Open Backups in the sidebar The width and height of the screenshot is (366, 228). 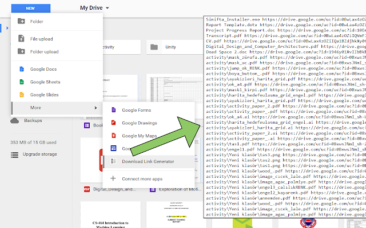pyautogui.click(x=33, y=120)
